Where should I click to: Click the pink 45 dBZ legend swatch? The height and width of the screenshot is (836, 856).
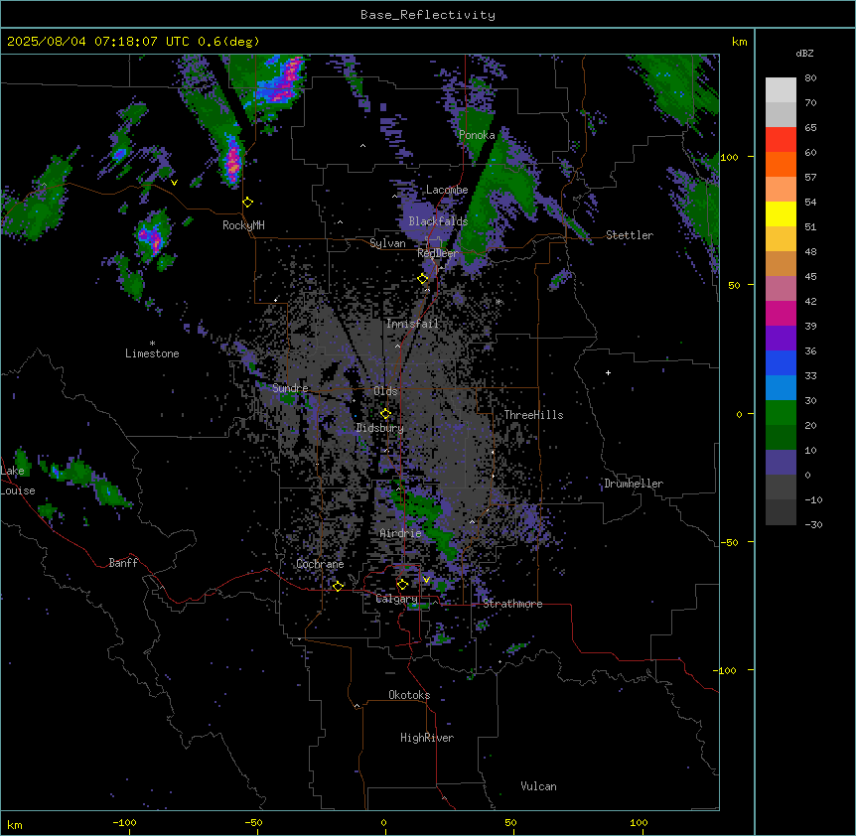pyautogui.click(x=781, y=288)
